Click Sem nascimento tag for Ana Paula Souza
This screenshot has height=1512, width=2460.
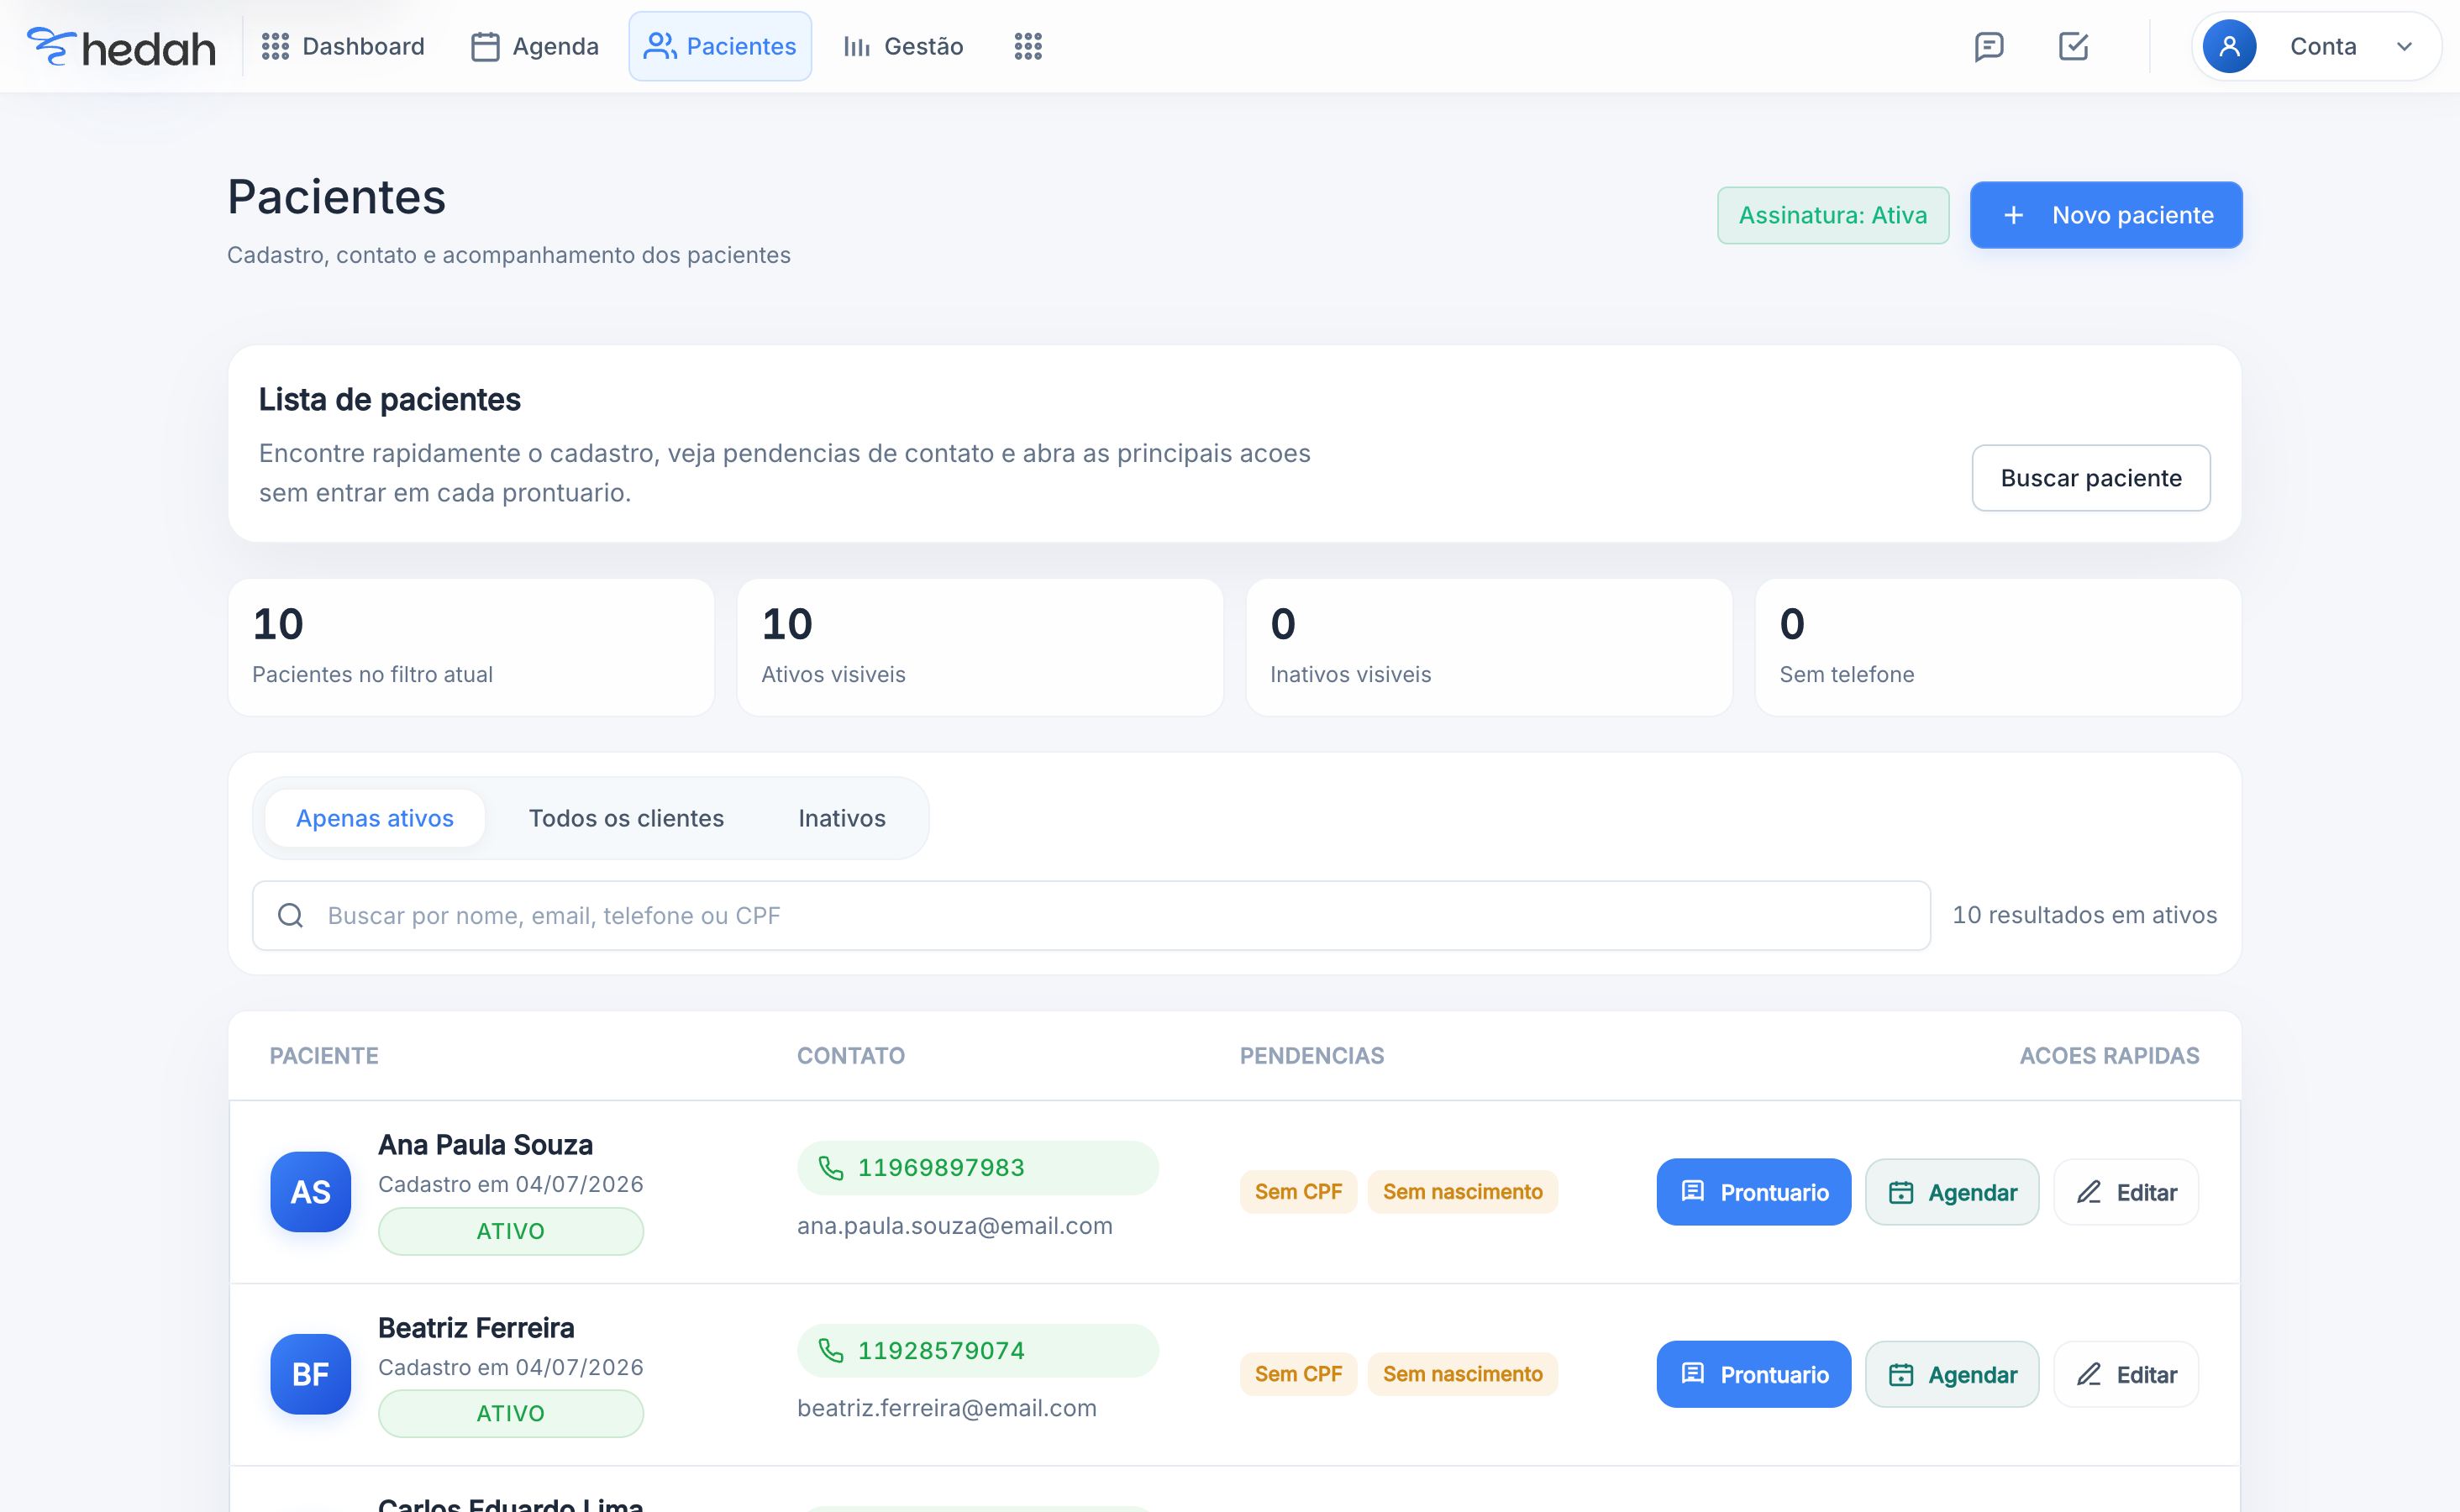click(x=1462, y=1192)
